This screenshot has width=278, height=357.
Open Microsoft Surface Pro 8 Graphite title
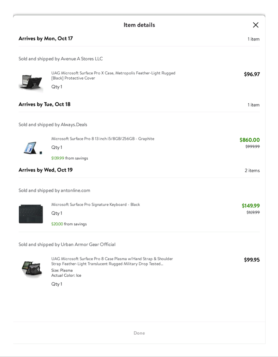[x=103, y=139]
